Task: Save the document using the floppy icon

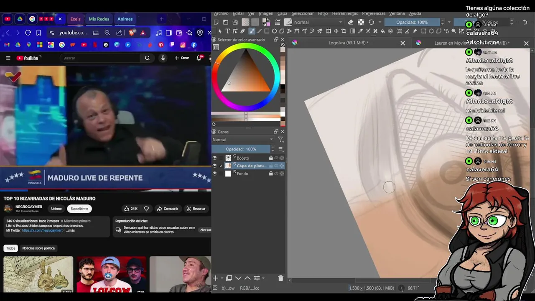Action: [x=235, y=22]
